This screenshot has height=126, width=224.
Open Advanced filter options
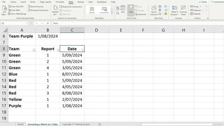pos(140,14)
